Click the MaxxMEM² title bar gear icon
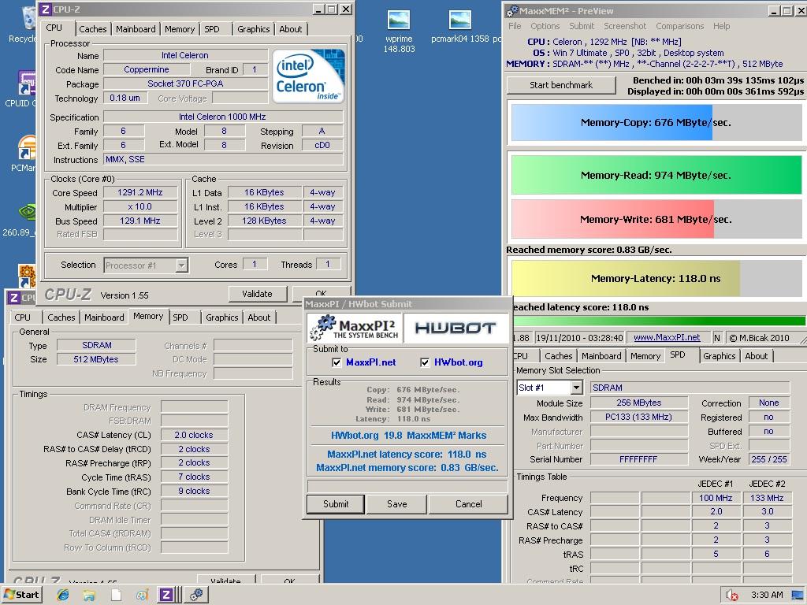This screenshot has height=605, width=807. pyautogui.click(x=512, y=11)
